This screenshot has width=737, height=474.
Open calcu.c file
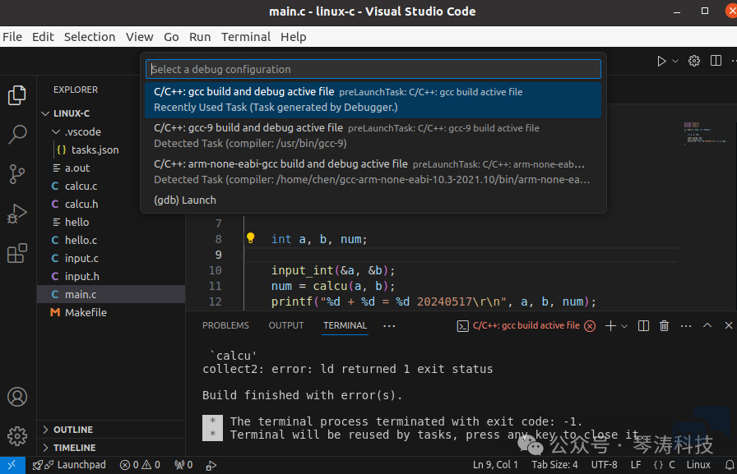(111, 186)
